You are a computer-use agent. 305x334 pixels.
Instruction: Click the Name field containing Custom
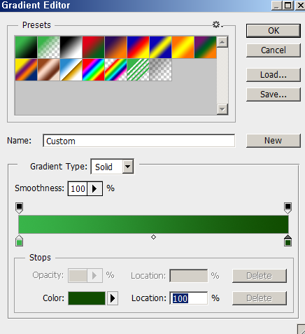tap(139, 141)
